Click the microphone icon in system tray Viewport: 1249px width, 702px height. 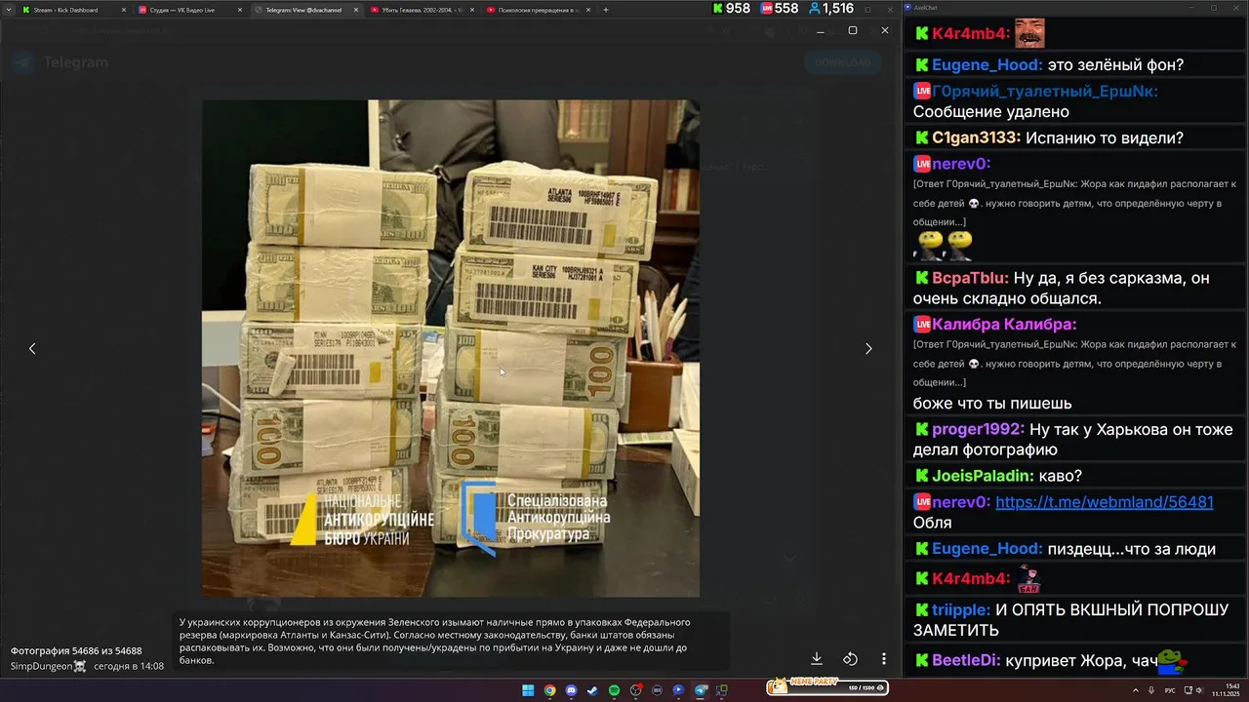coord(1151,690)
